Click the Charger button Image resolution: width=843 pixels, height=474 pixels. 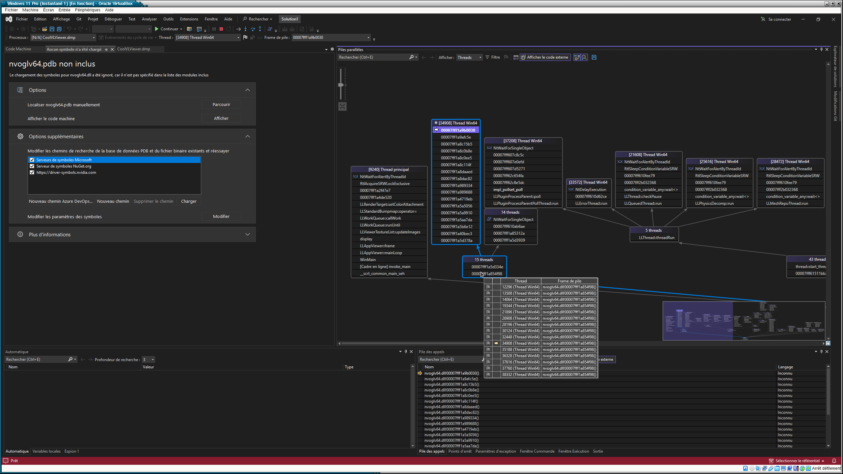(x=189, y=201)
